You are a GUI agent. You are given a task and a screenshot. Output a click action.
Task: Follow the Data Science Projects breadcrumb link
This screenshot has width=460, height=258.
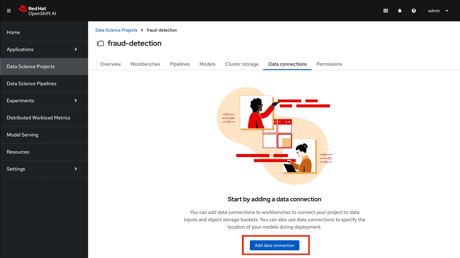[116, 30]
